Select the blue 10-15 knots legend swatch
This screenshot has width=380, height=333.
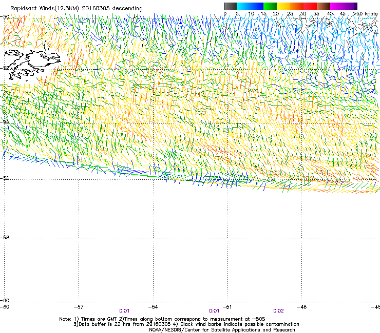257,6
